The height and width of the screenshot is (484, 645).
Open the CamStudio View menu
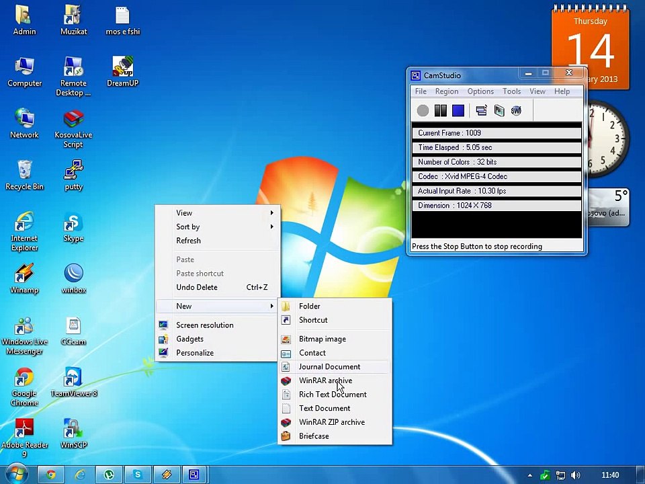(x=537, y=91)
